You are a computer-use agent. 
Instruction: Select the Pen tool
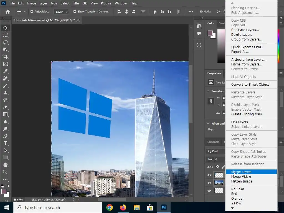coord(5,136)
